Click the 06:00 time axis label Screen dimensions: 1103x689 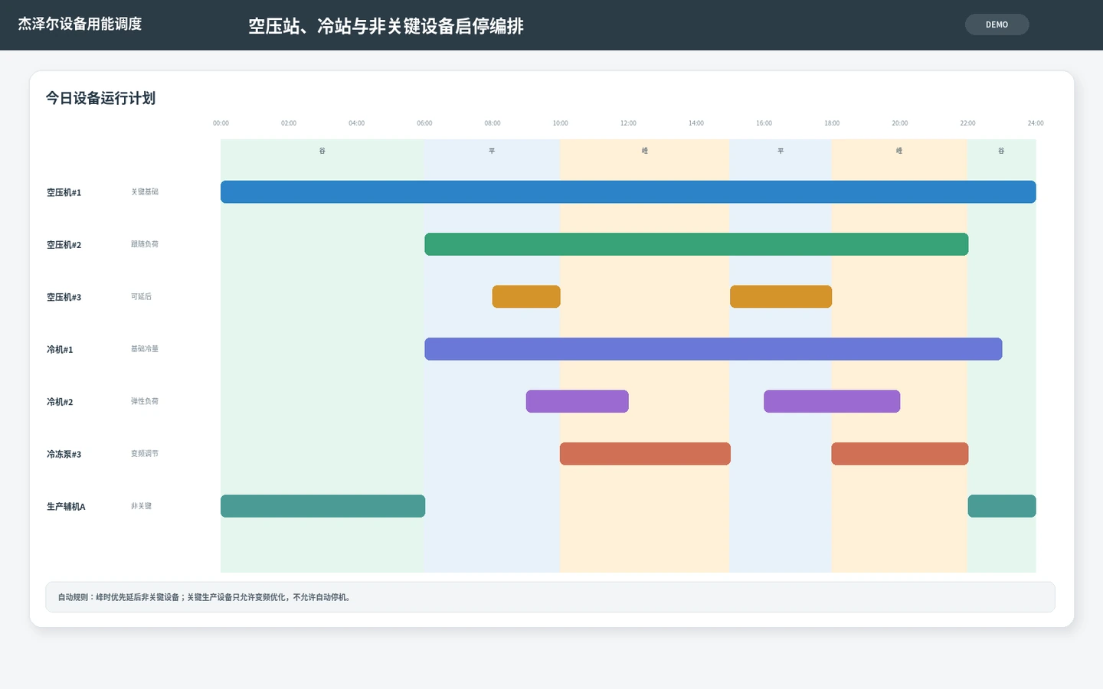[x=424, y=123]
